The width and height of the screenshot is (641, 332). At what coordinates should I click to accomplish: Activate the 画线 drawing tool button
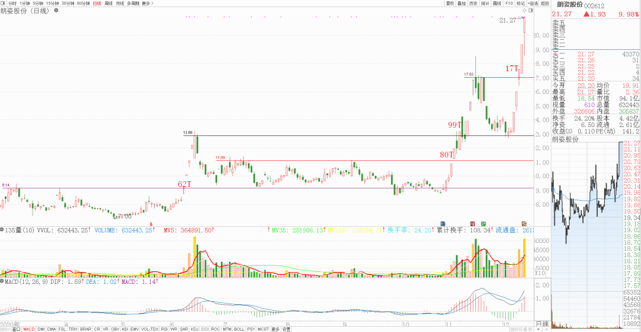coord(497,4)
